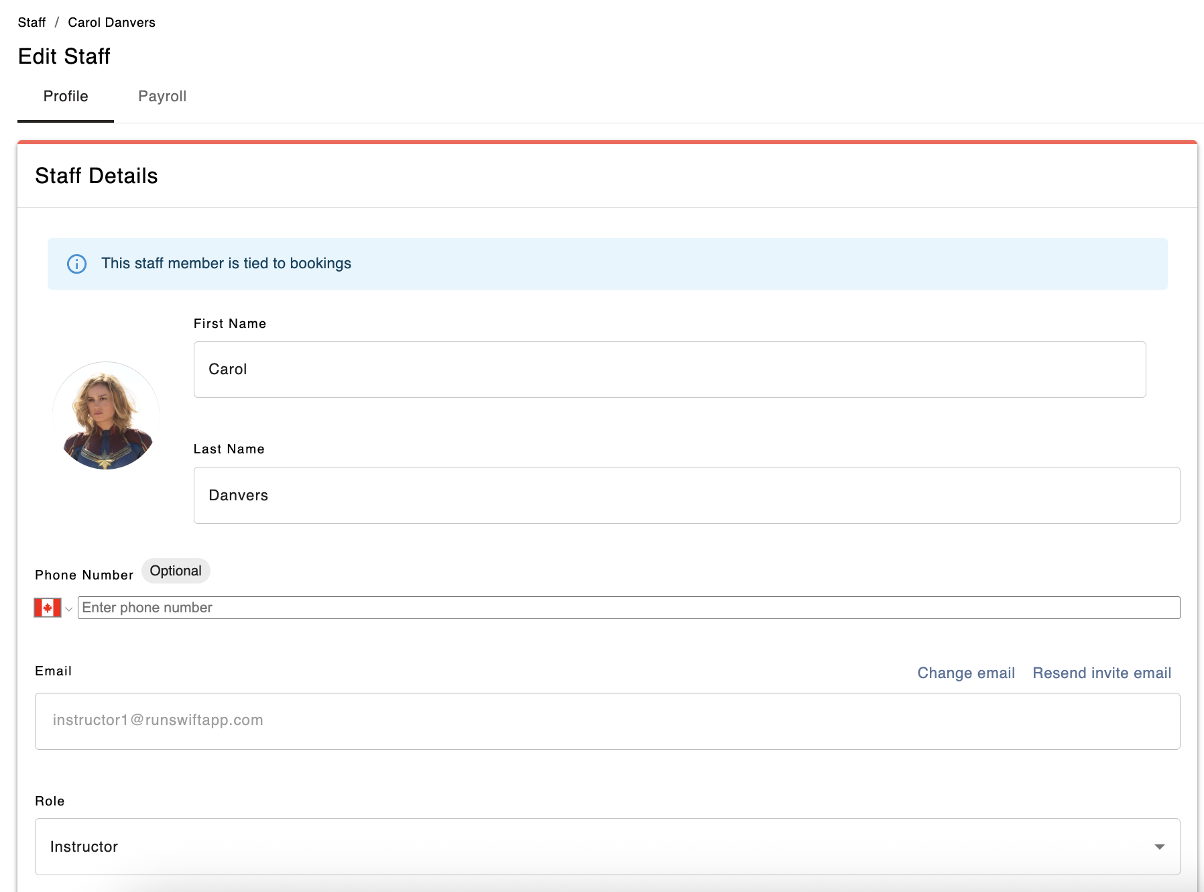Focus the Last Name field containing Danvers
1204x892 pixels.
686,495
